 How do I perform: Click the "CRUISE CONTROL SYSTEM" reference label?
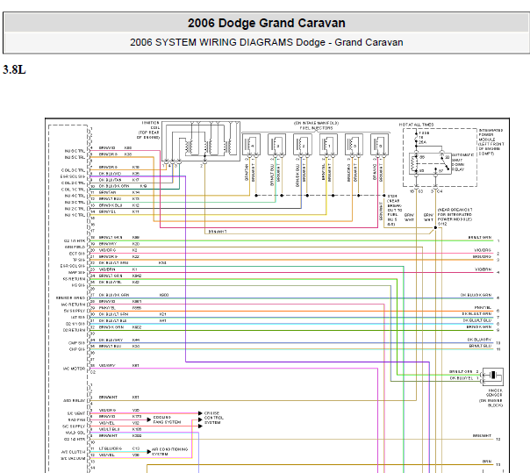(213, 418)
